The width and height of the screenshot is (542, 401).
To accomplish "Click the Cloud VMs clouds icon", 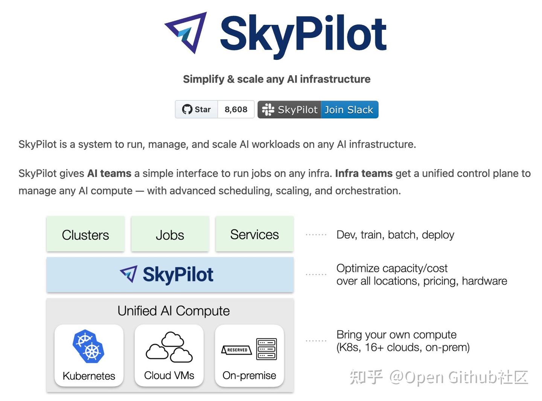I will tap(169, 347).
